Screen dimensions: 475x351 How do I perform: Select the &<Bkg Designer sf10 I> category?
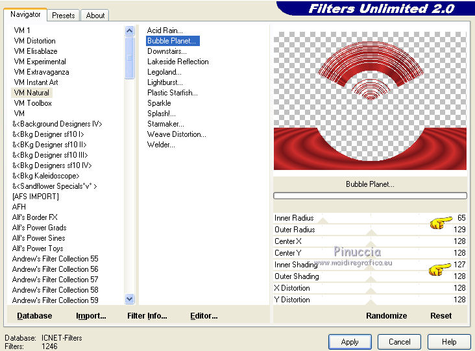(x=48, y=134)
